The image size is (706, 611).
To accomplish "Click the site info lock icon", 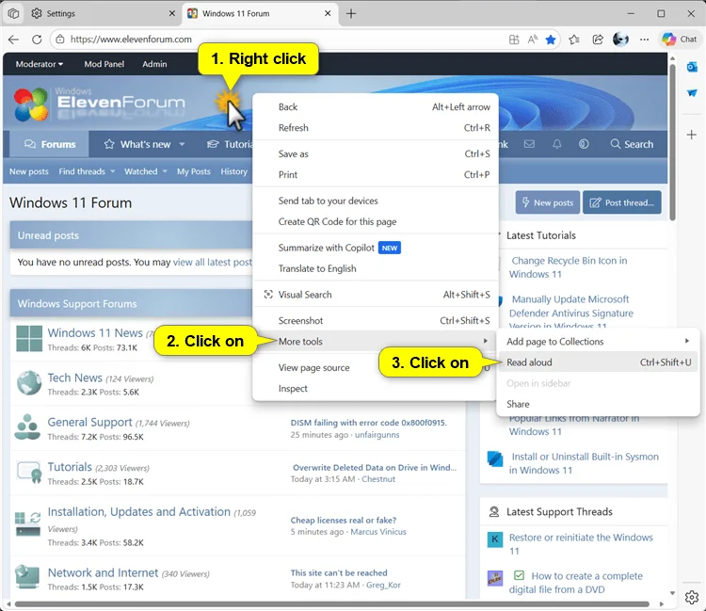I will click(60, 40).
